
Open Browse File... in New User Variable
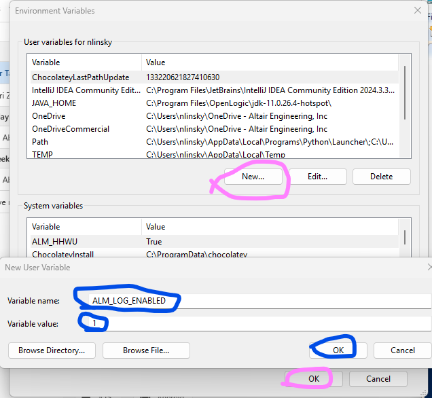coord(146,350)
